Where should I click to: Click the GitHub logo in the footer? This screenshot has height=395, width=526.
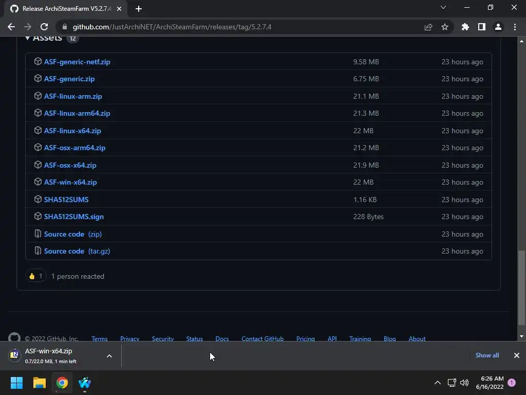(14, 337)
